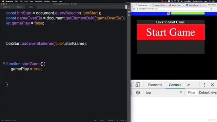Reload the page in Chrome
This screenshot has width=217, height=122.
[x=134, y=9]
